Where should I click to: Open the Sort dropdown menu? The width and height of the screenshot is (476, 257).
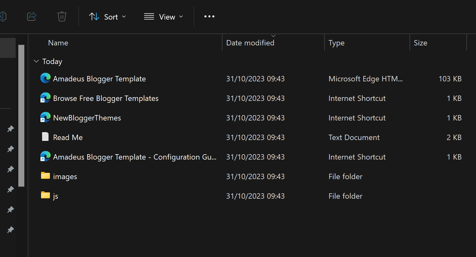(107, 17)
